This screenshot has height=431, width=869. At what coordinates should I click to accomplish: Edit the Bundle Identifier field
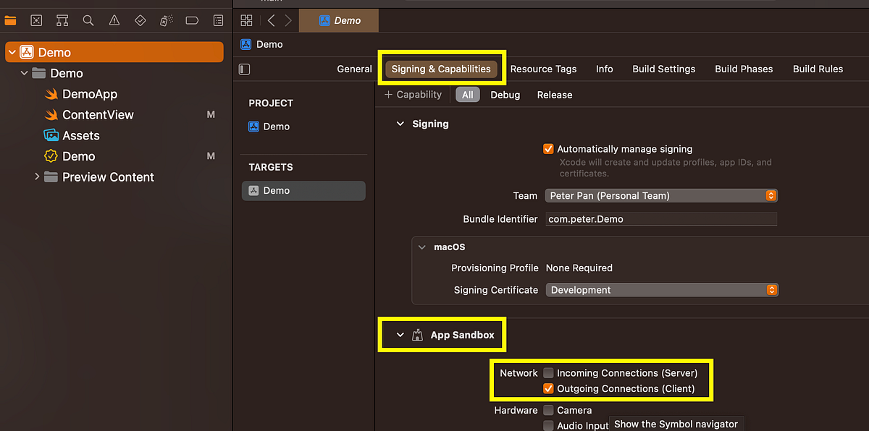[660, 218]
